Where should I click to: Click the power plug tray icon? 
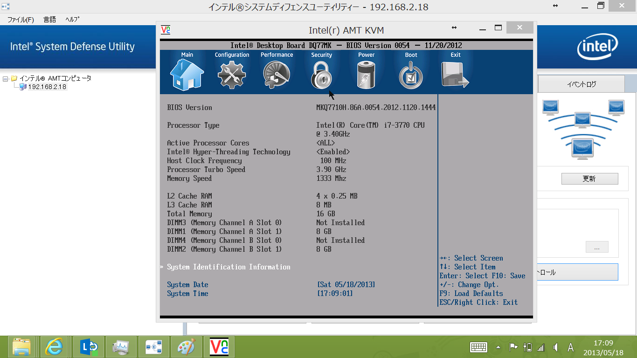pos(528,347)
